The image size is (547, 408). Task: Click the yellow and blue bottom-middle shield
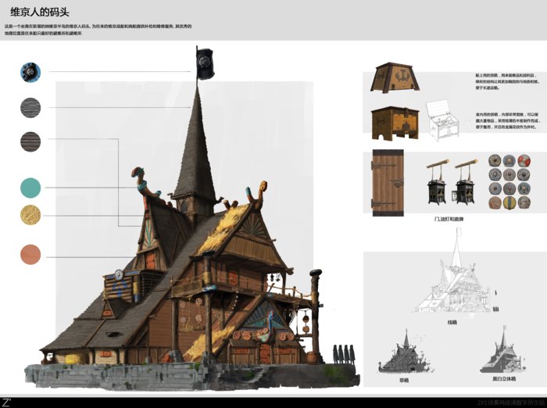[509, 203]
